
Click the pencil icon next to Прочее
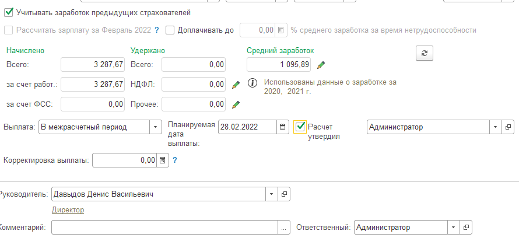[236, 104]
